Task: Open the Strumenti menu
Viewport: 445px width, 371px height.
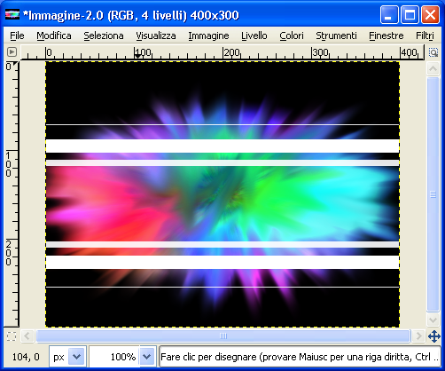Action: (336, 36)
